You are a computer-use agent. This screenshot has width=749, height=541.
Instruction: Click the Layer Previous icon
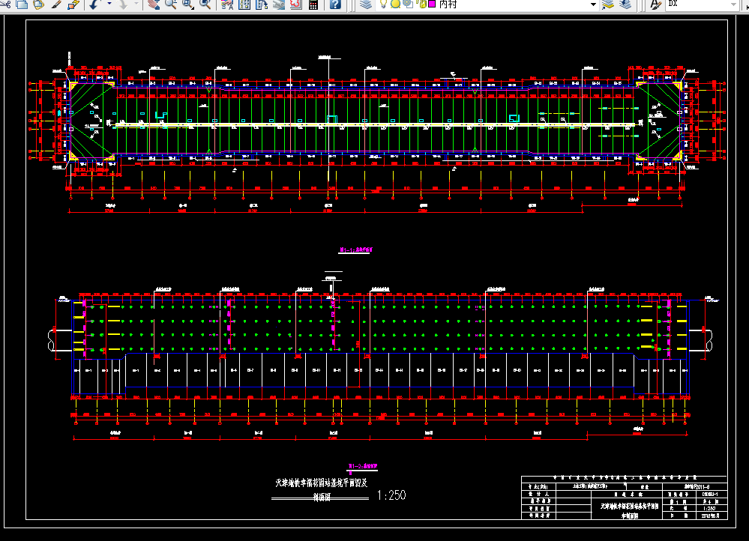tap(625, 4)
